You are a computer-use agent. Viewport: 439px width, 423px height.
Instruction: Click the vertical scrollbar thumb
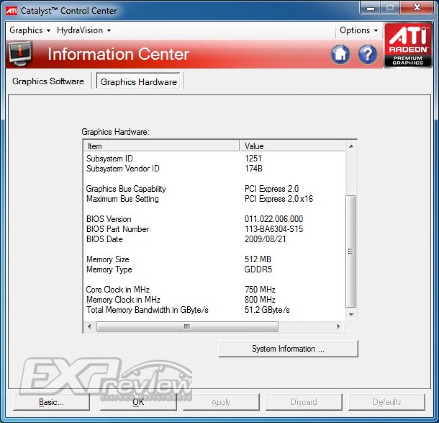point(351,252)
